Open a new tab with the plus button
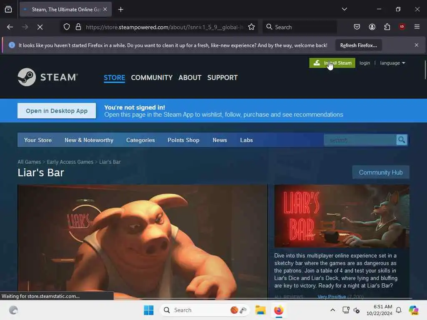The height and width of the screenshot is (320, 427). tap(121, 10)
